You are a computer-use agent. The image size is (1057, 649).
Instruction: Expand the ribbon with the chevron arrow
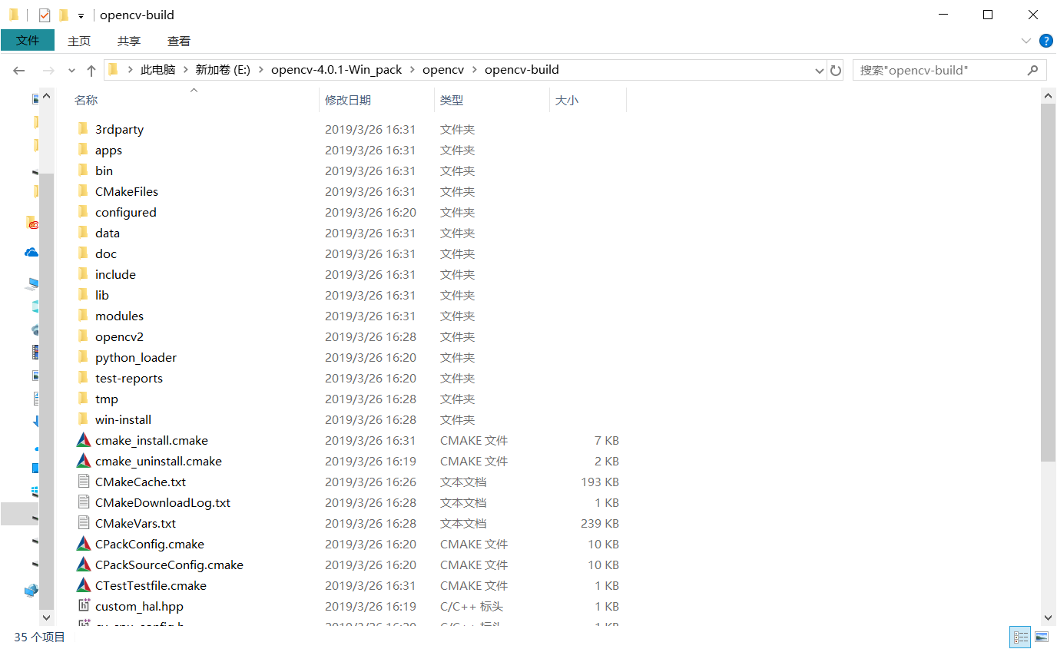[x=1028, y=41]
